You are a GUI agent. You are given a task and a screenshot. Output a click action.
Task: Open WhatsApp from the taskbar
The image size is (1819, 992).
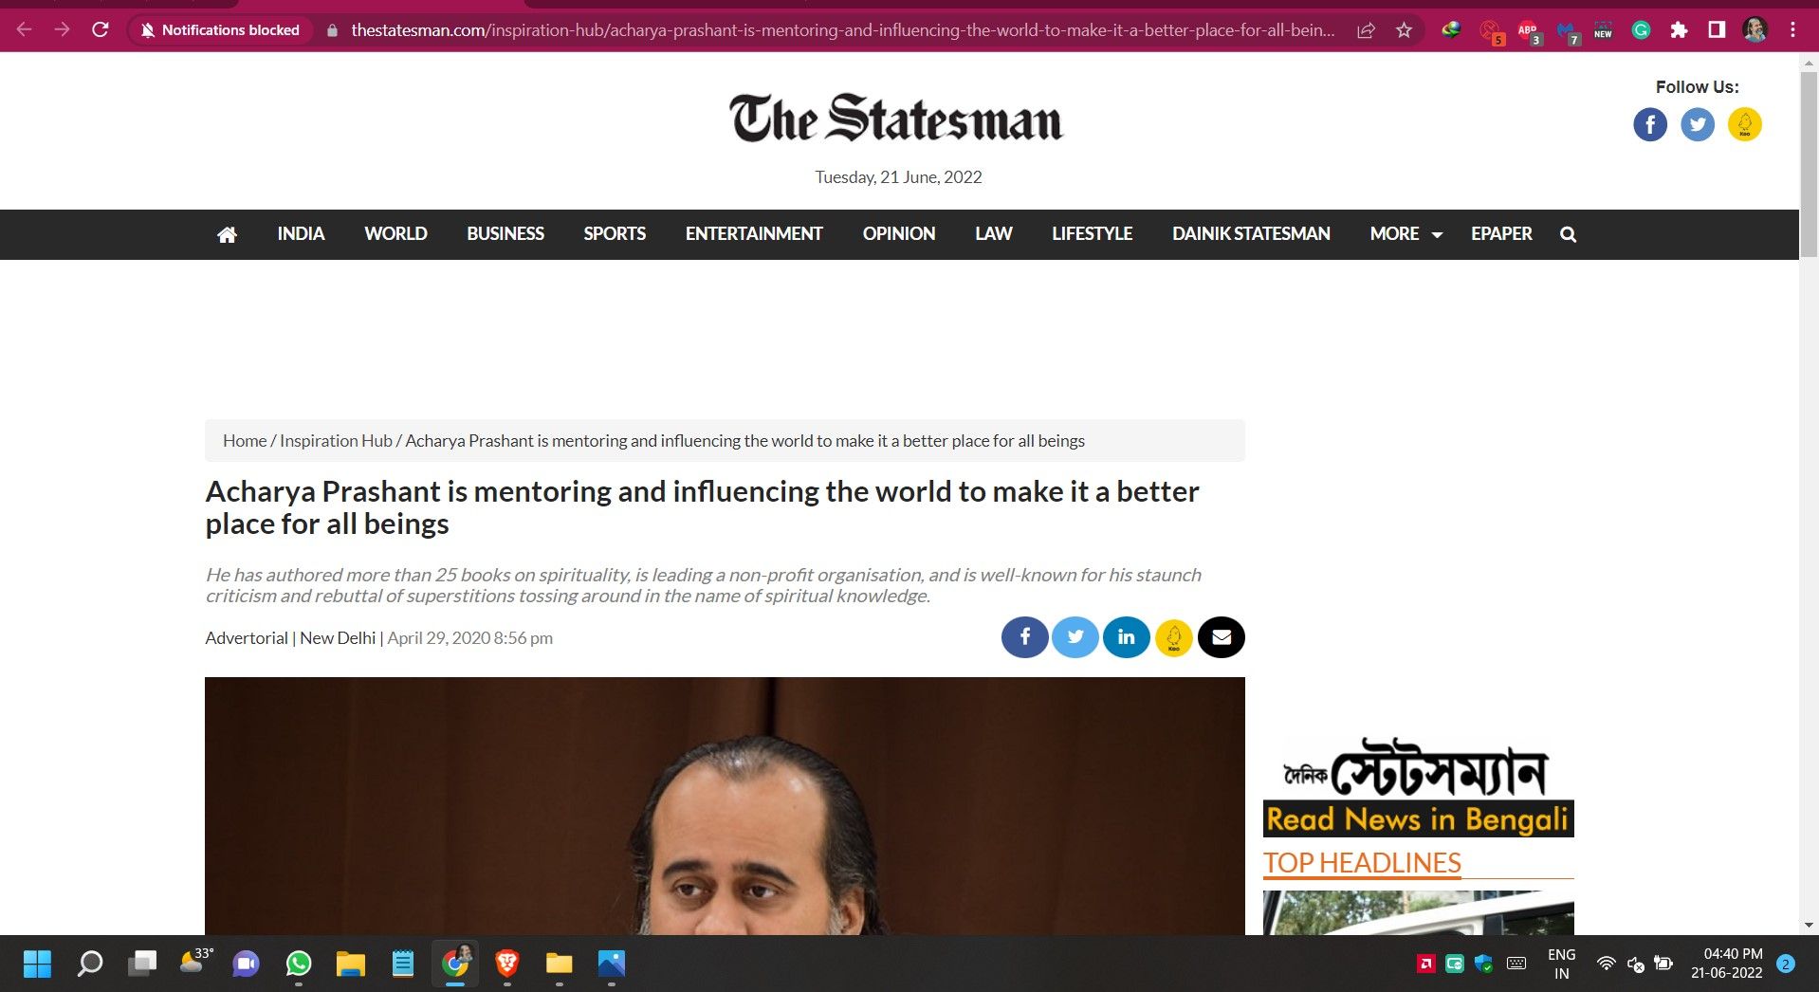click(x=299, y=964)
